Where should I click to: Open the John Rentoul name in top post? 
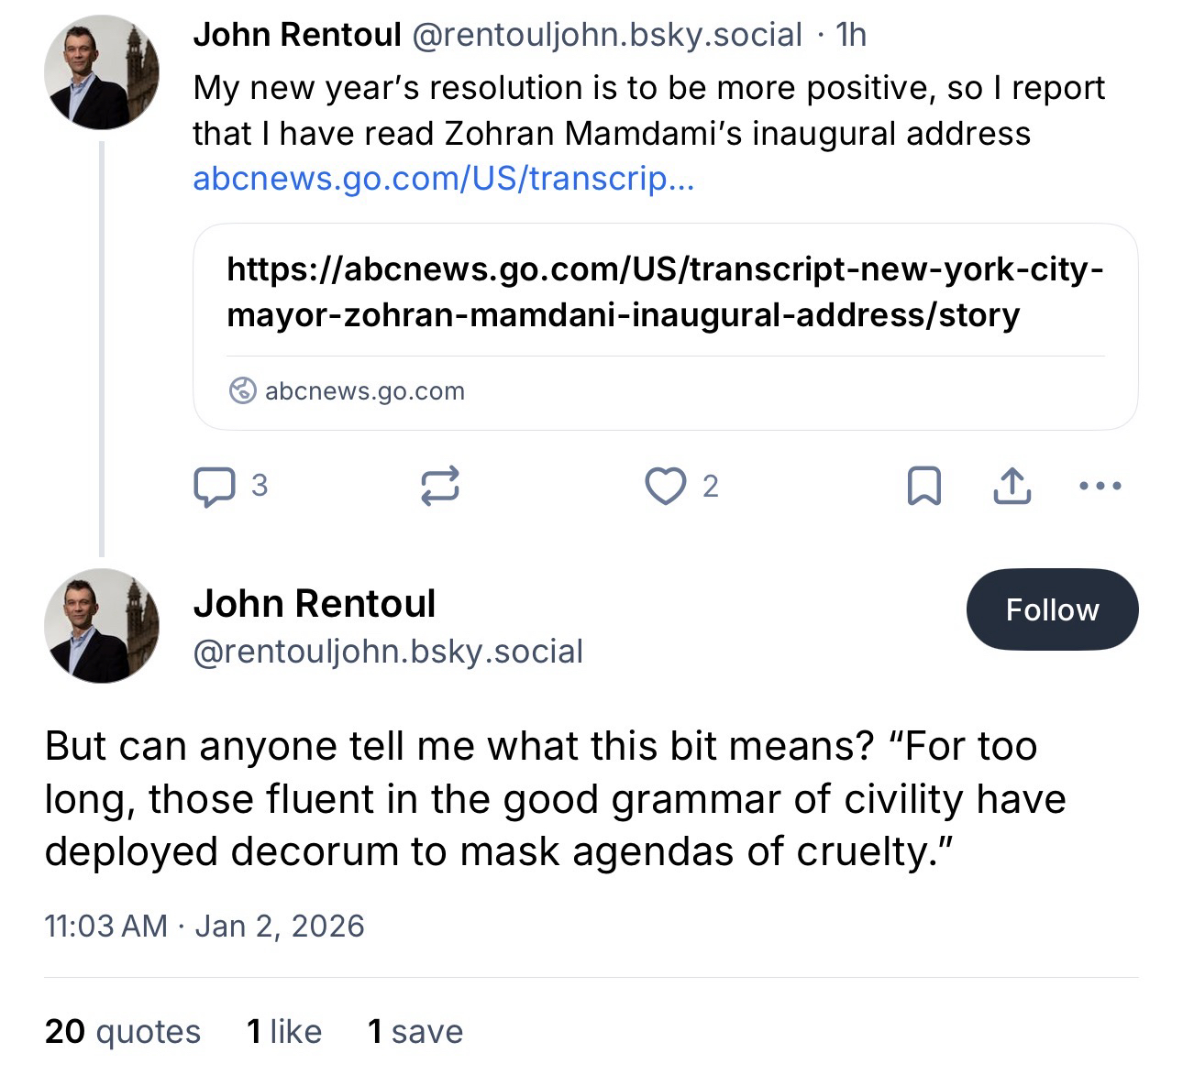[296, 34]
